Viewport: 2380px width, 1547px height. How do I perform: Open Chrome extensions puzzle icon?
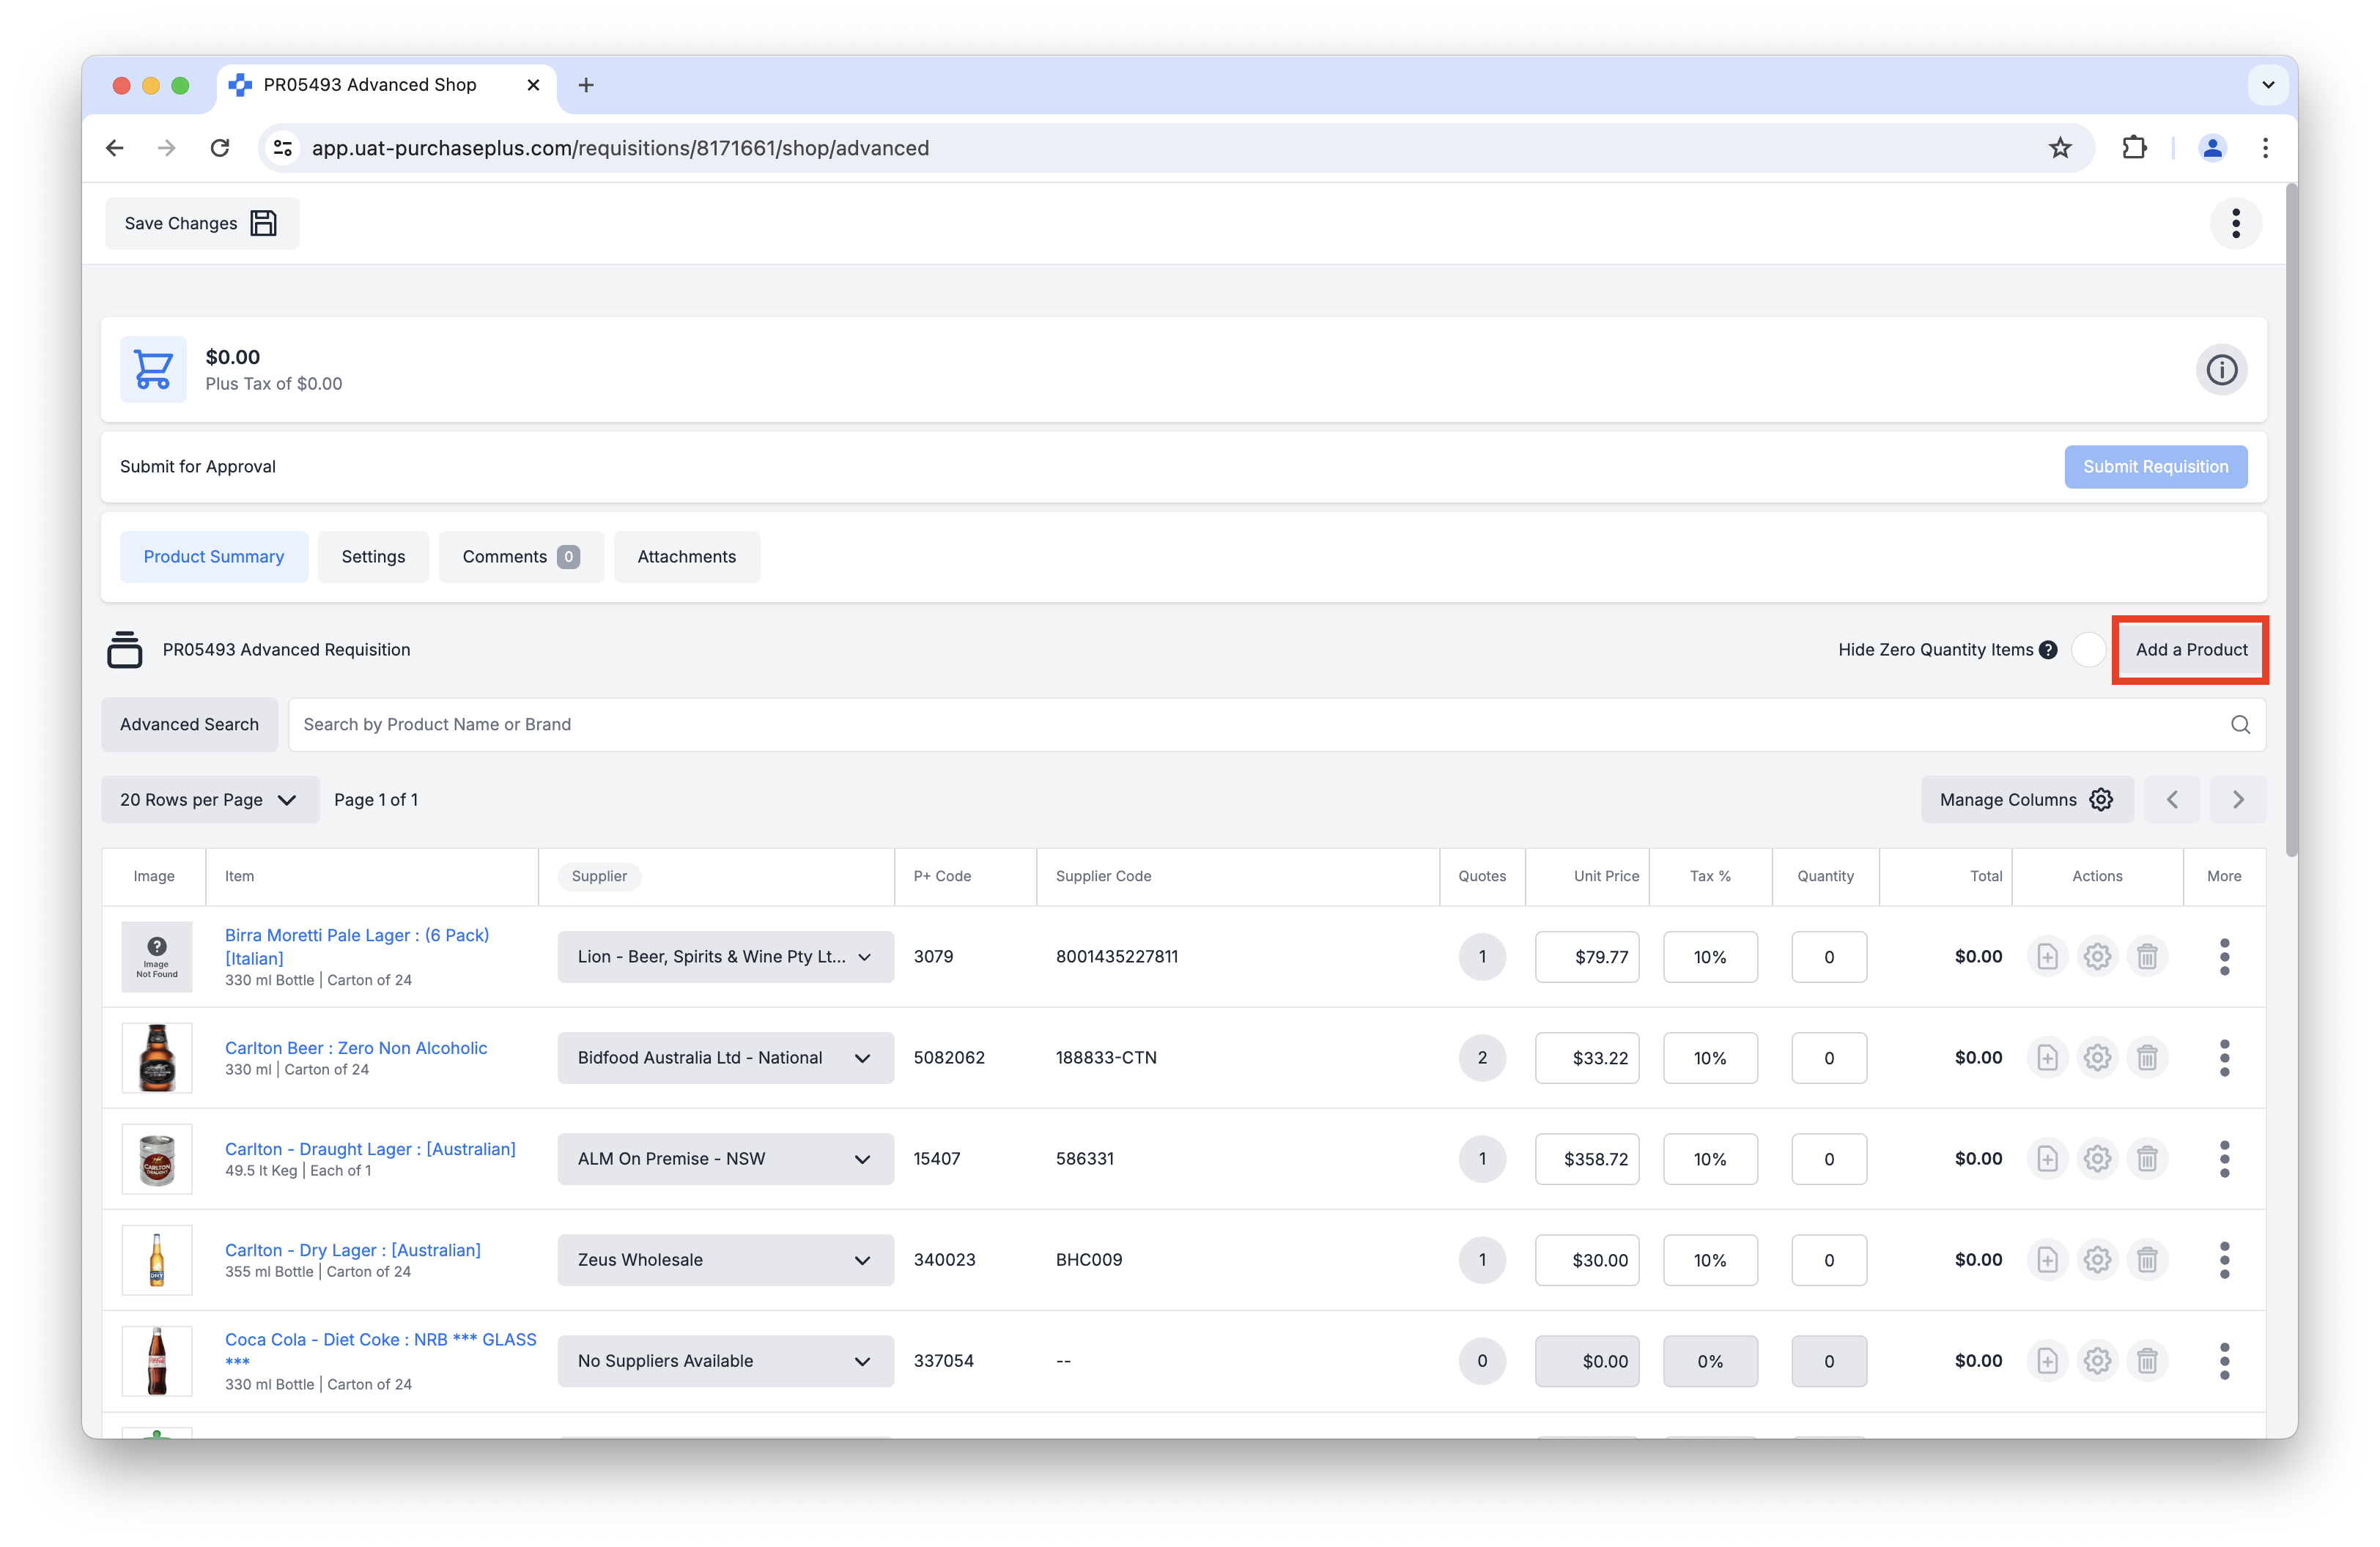click(x=2134, y=148)
